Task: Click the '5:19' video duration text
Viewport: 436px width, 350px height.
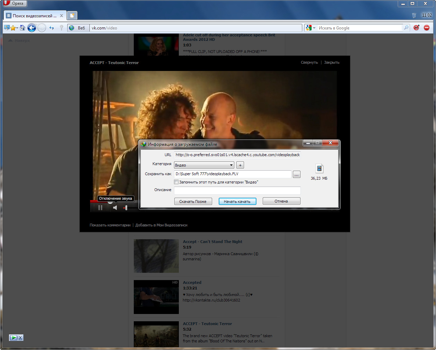Action: point(187,247)
